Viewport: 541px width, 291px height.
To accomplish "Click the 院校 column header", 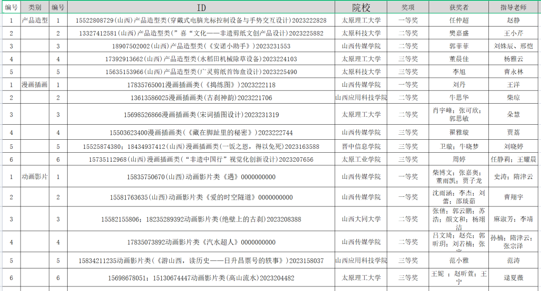I will (361, 7).
